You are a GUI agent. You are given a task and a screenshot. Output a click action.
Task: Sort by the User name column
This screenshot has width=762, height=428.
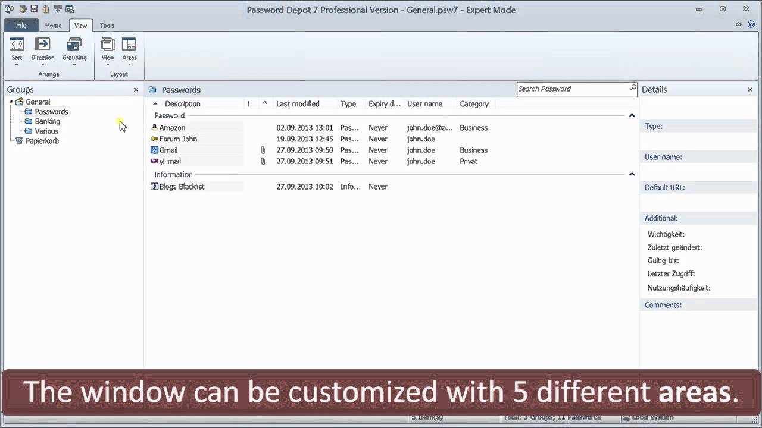tap(424, 104)
